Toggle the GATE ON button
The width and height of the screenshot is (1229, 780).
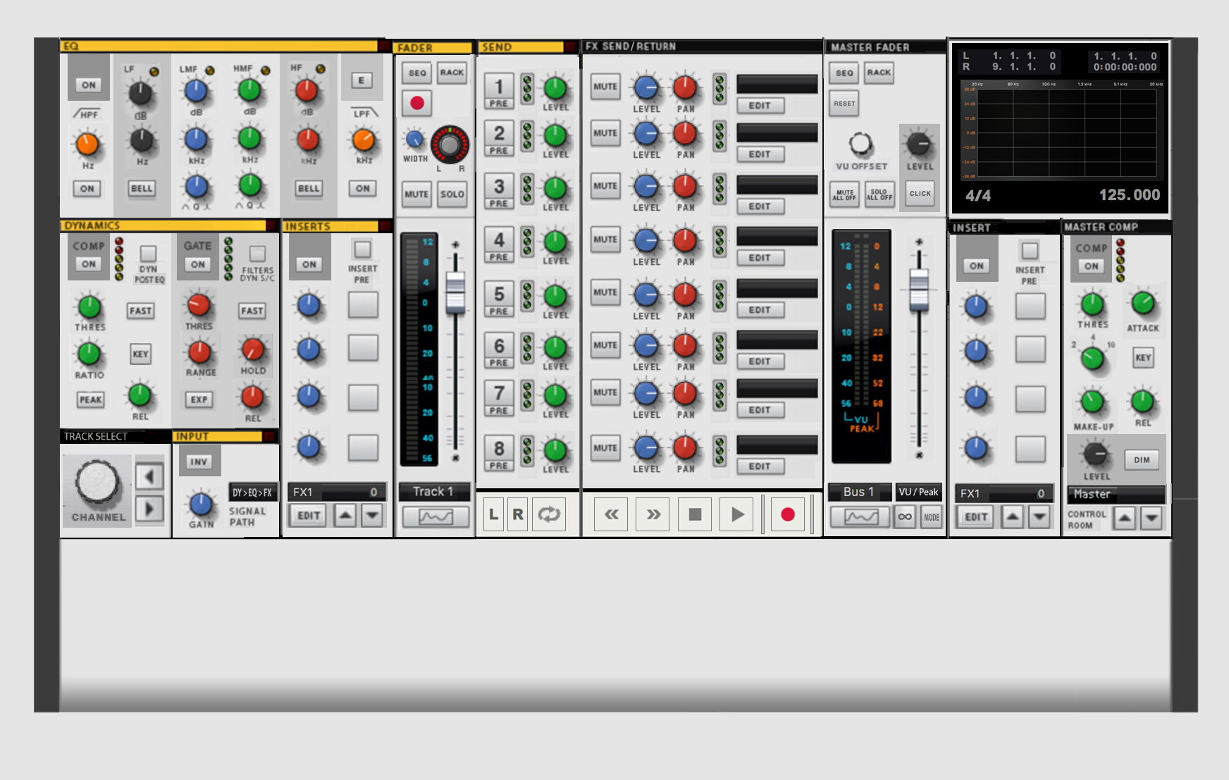tap(198, 264)
